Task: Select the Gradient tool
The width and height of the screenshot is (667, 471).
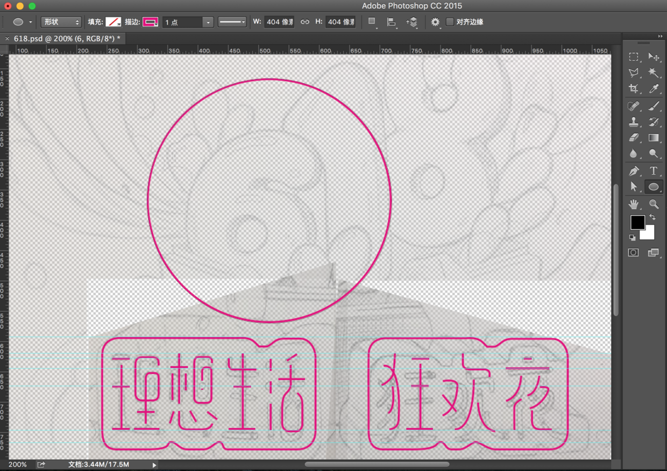Action: tap(654, 138)
